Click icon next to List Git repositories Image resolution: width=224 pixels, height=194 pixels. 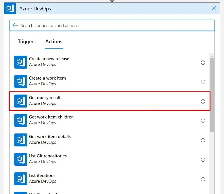pyautogui.click(x=21, y=159)
